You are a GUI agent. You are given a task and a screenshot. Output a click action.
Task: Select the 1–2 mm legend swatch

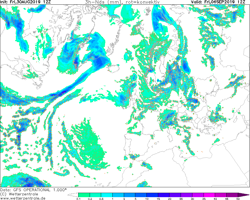coord(118,195)
